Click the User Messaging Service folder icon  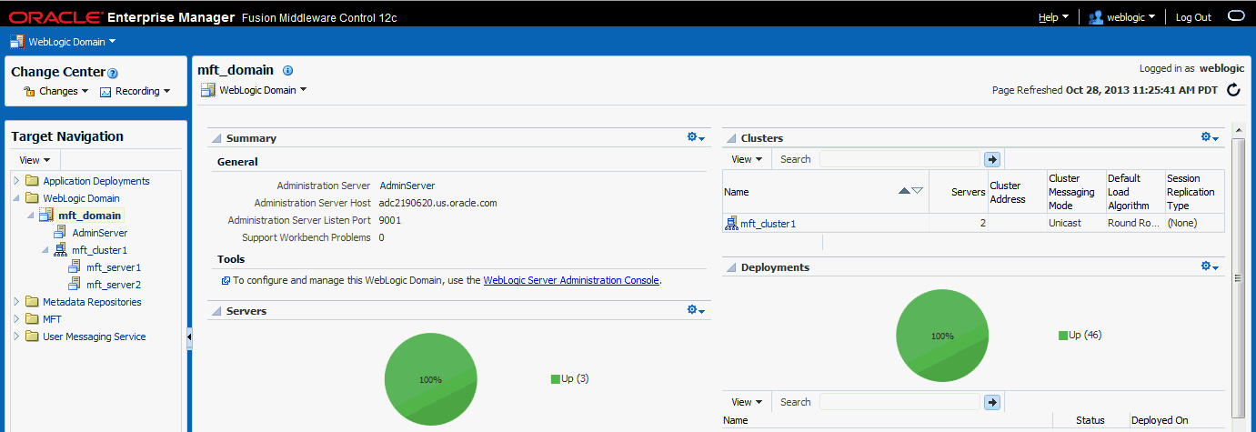coord(32,337)
